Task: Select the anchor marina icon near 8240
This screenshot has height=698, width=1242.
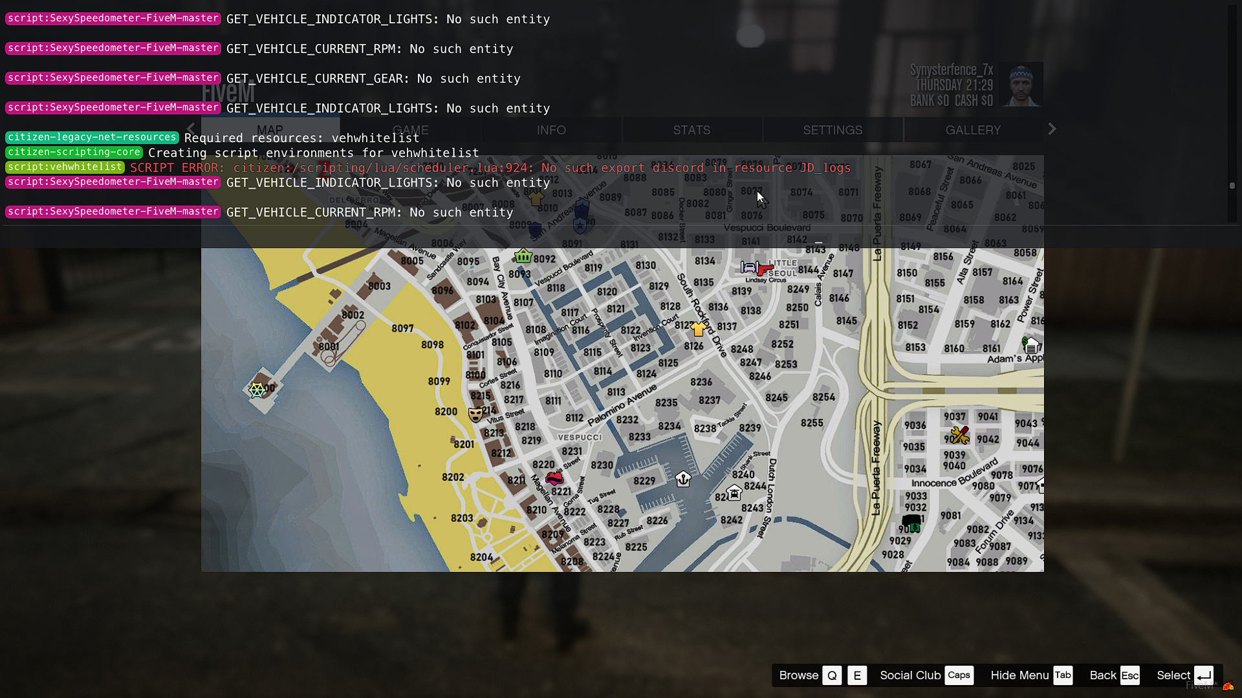Action: (x=684, y=480)
